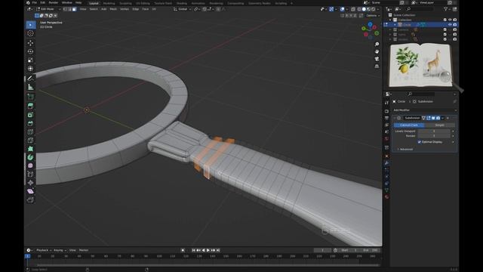Toggle the camera view icon

(x=377, y=59)
